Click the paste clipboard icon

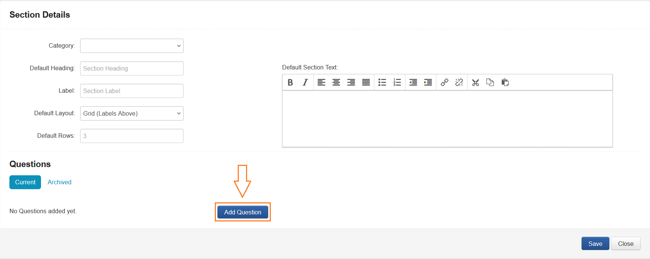click(x=505, y=83)
